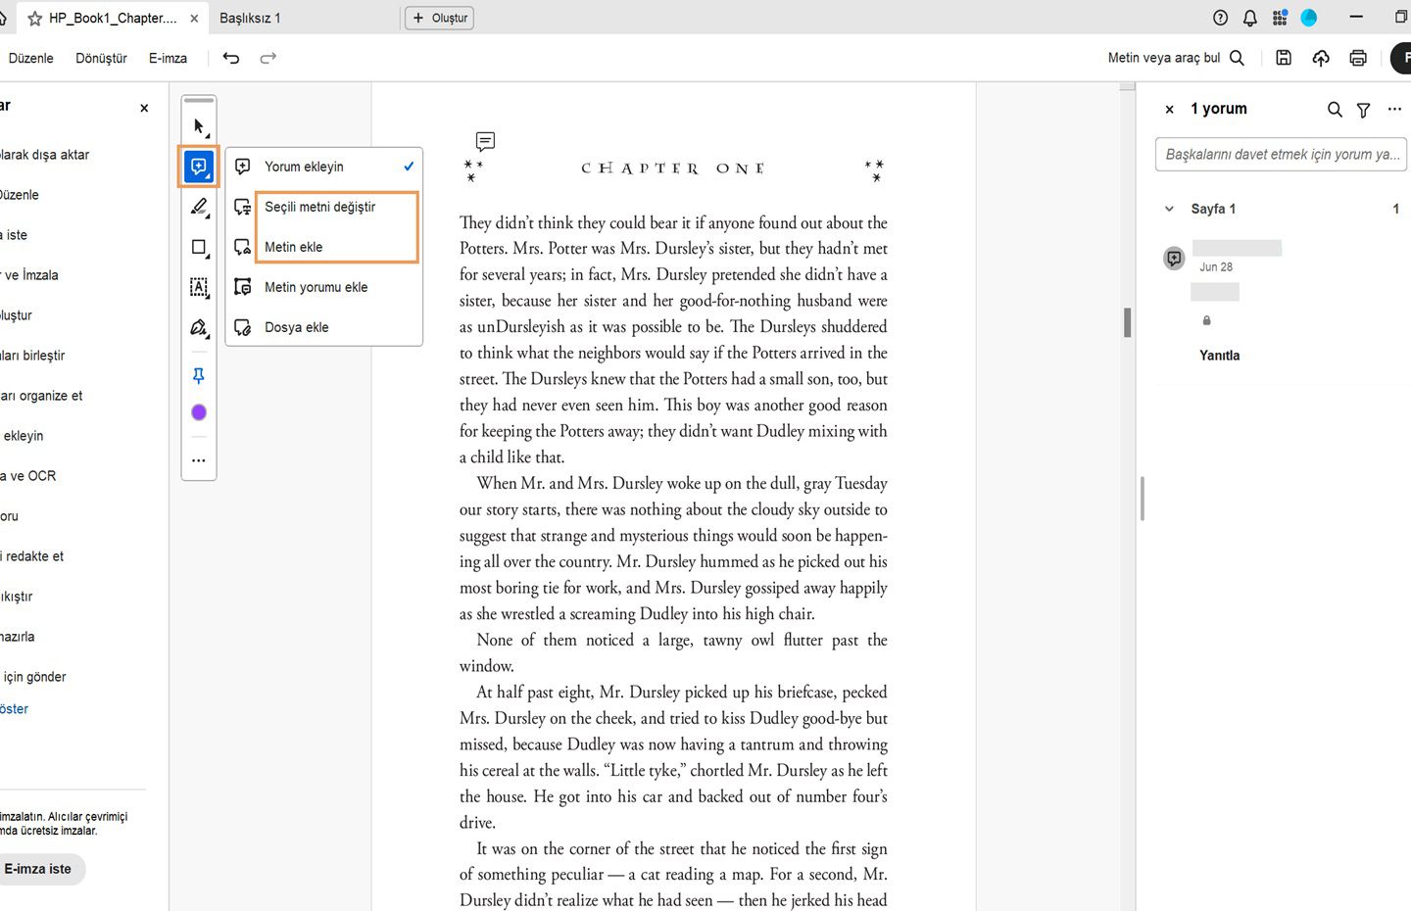1411x911 pixels.
Task: Close the comments panel
Action: pyautogui.click(x=1169, y=110)
